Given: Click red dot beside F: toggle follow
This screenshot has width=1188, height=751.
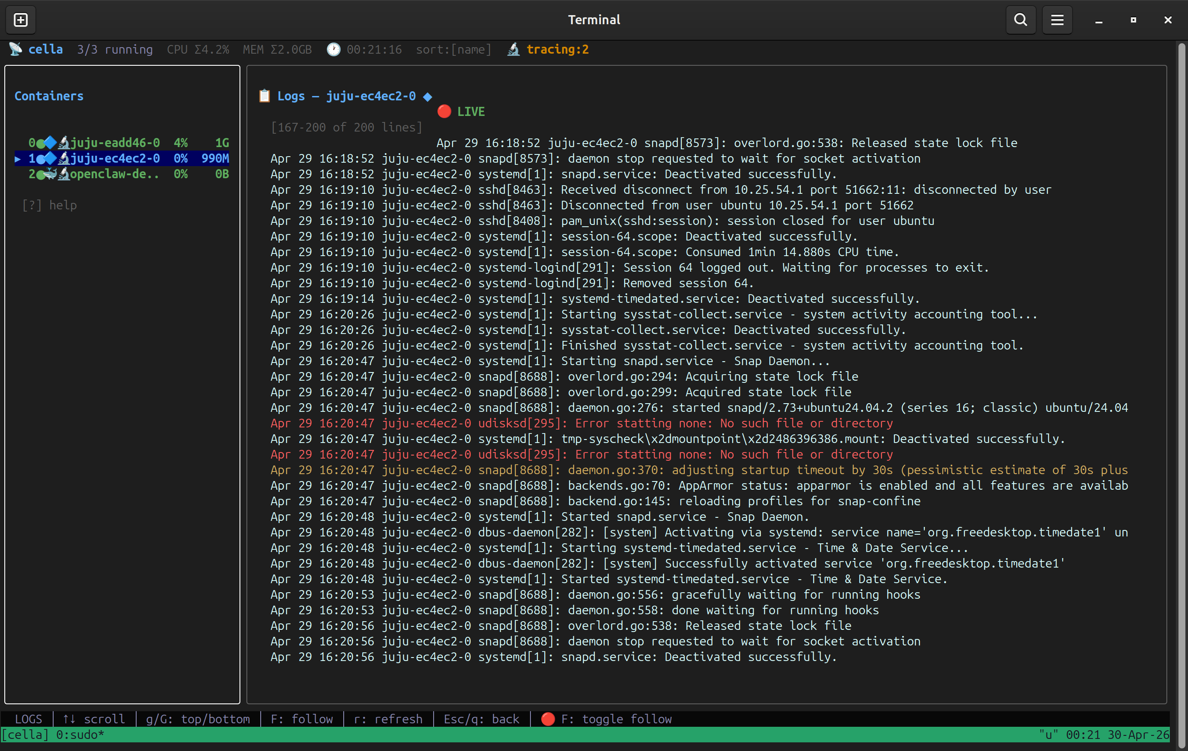Looking at the screenshot, I should pos(548,719).
